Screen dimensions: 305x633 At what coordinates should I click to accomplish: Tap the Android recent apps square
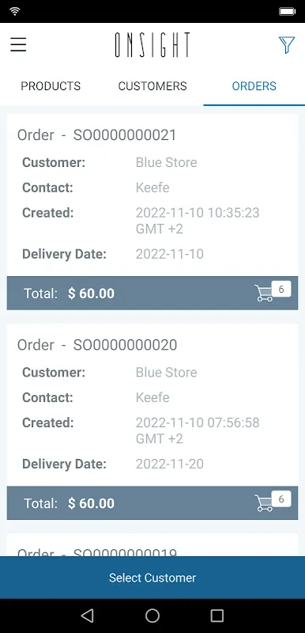pos(217,616)
